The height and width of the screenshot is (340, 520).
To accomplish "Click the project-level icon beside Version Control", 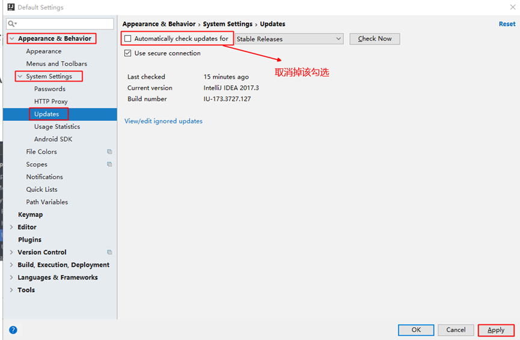I will tap(109, 252).
